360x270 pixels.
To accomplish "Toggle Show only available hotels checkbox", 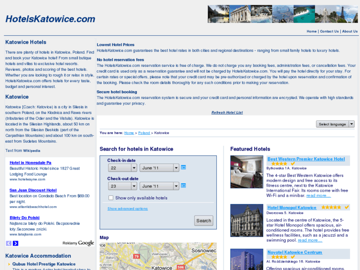I will (111, 198).
